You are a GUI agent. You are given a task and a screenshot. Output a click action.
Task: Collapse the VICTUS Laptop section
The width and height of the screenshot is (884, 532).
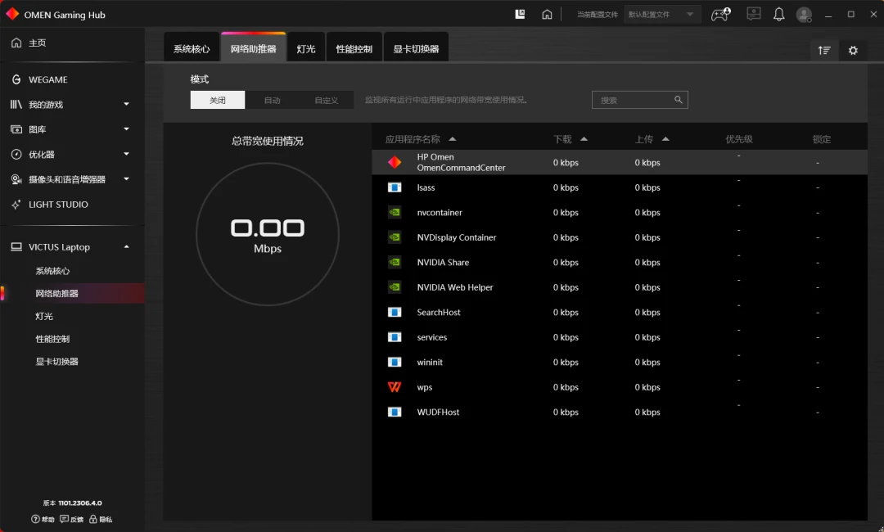(x=126, y=247)
